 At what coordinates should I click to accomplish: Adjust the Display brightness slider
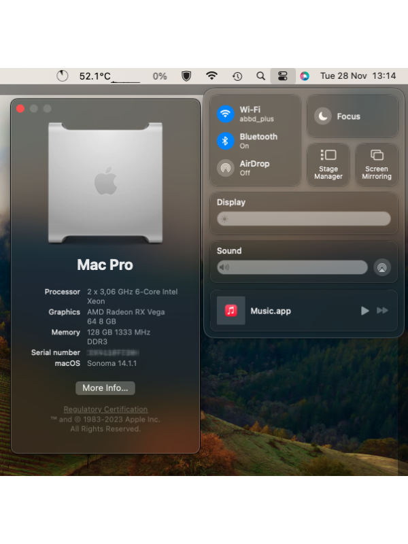pos(303,219)
